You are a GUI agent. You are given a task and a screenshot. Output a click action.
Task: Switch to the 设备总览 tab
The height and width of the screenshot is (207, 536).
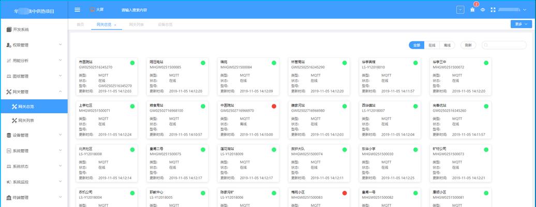pos(165,24)
